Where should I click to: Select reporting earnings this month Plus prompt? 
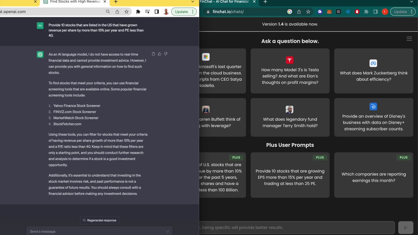click(x=374, y=175)
